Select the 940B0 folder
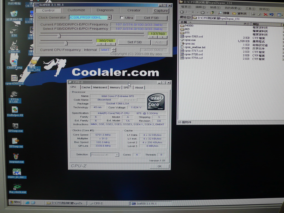Image resolution: width=284 pixels, height=213 pixels. click(x=187, y=26)
